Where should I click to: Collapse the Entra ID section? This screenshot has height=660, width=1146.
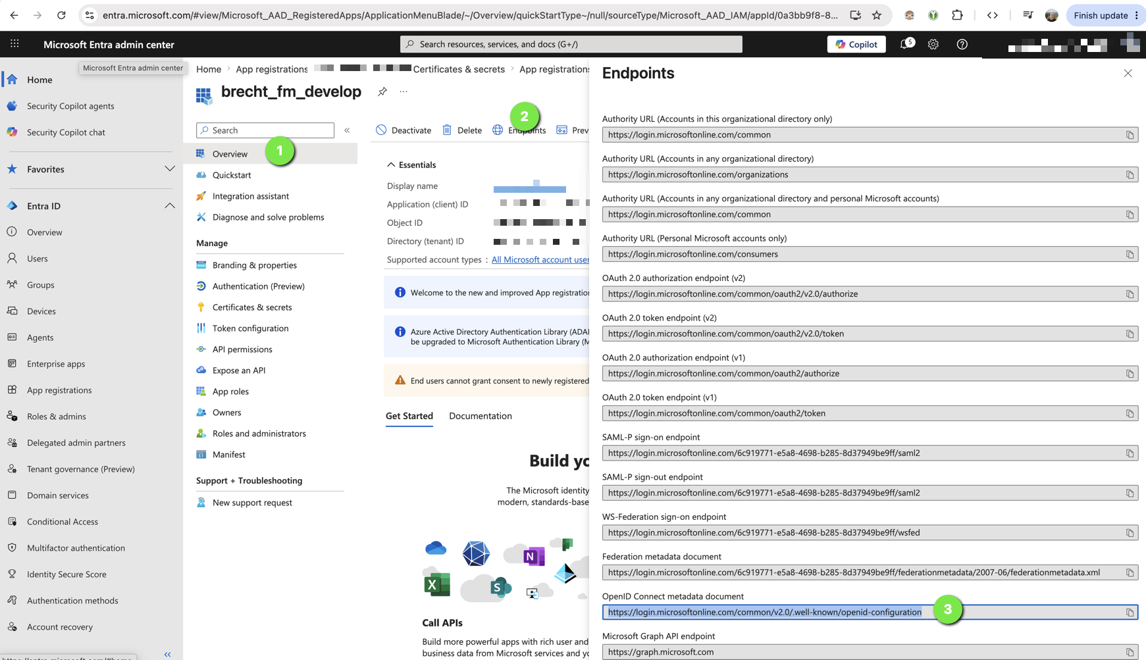(169, 206)
